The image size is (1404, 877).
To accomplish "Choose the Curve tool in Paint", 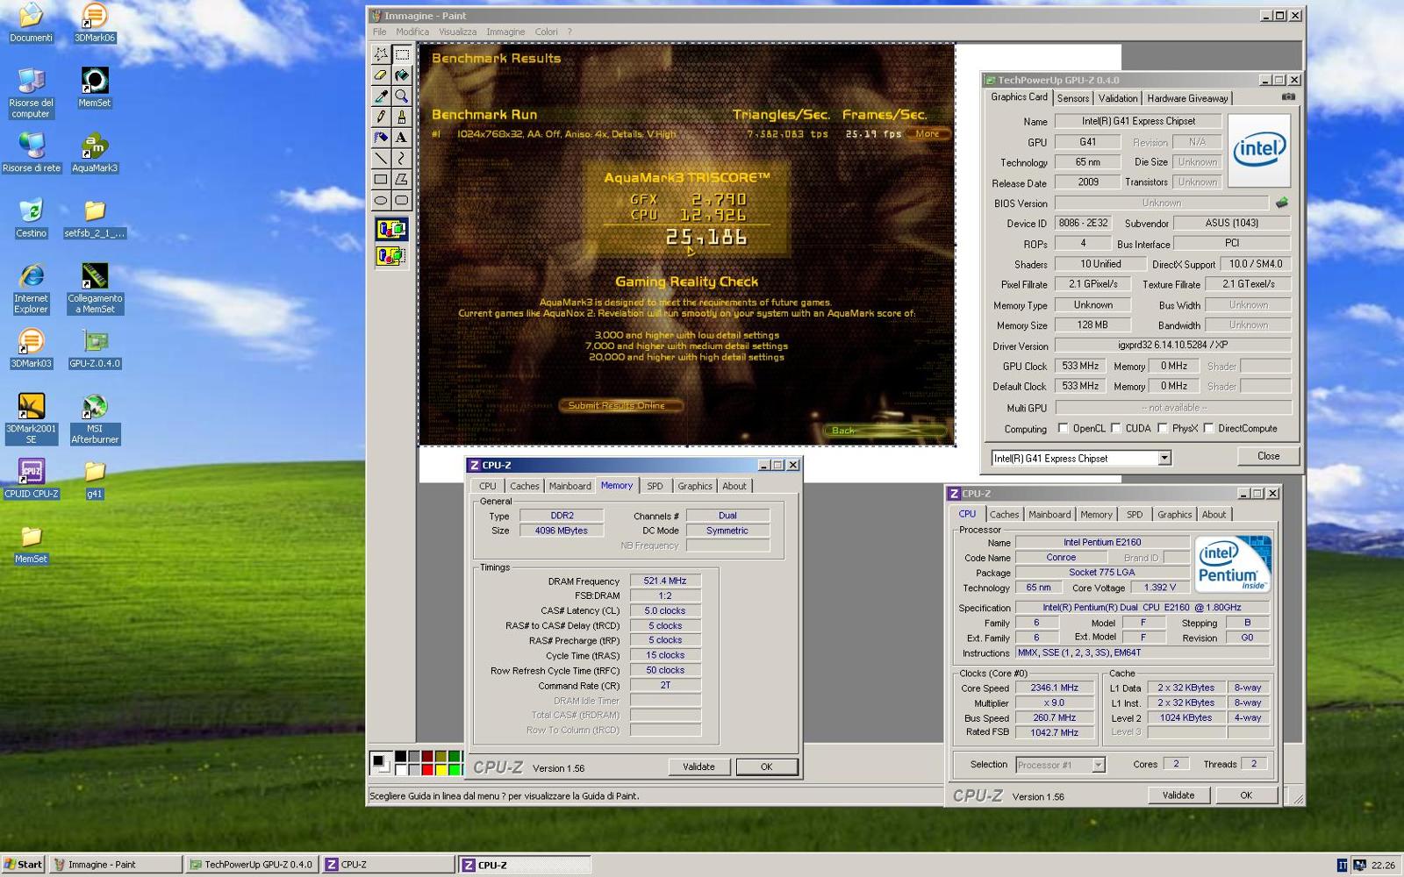I will coord(402,159).
